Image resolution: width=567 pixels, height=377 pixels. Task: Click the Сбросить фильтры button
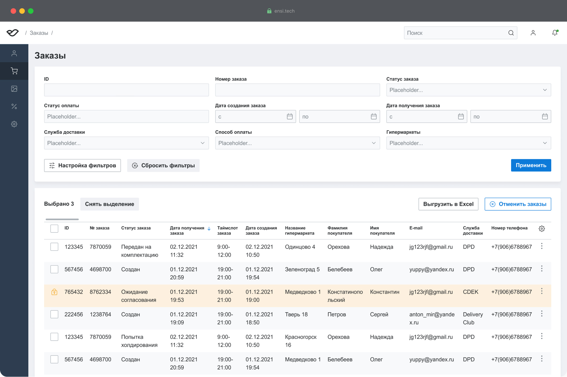click(x=163, y=165)
